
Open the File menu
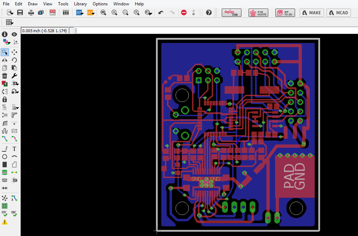point(6,4)
